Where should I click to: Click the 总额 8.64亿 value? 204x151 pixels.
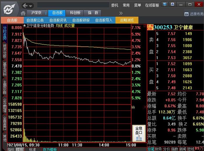point(169,118)
